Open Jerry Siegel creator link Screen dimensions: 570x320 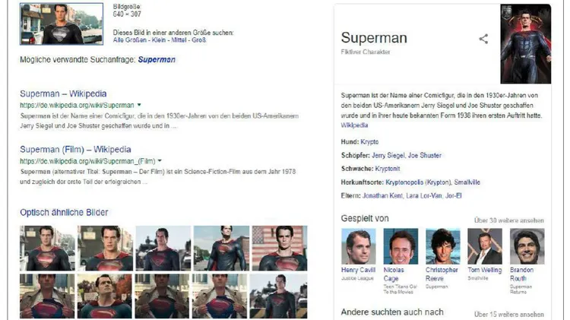pyautogui.click(x=388, y=155)
